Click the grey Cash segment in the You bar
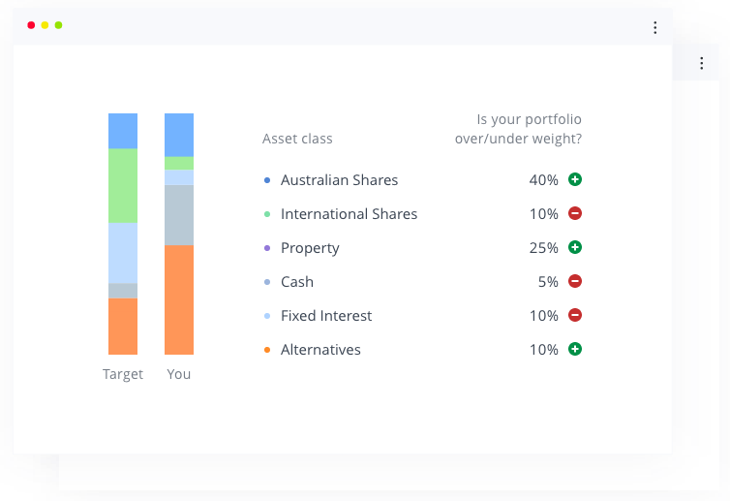This screenshot has height=501, width=730. 179,215
